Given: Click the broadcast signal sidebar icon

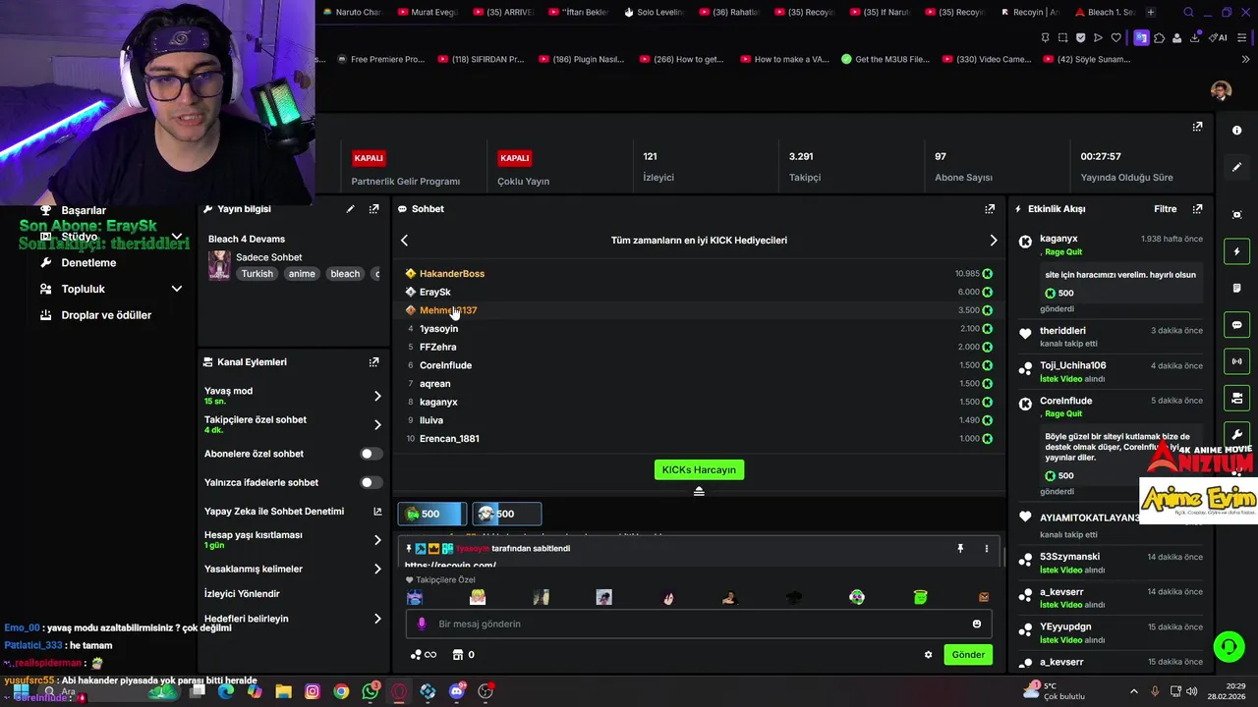Looking at the screenshot, I should 1236,361.
